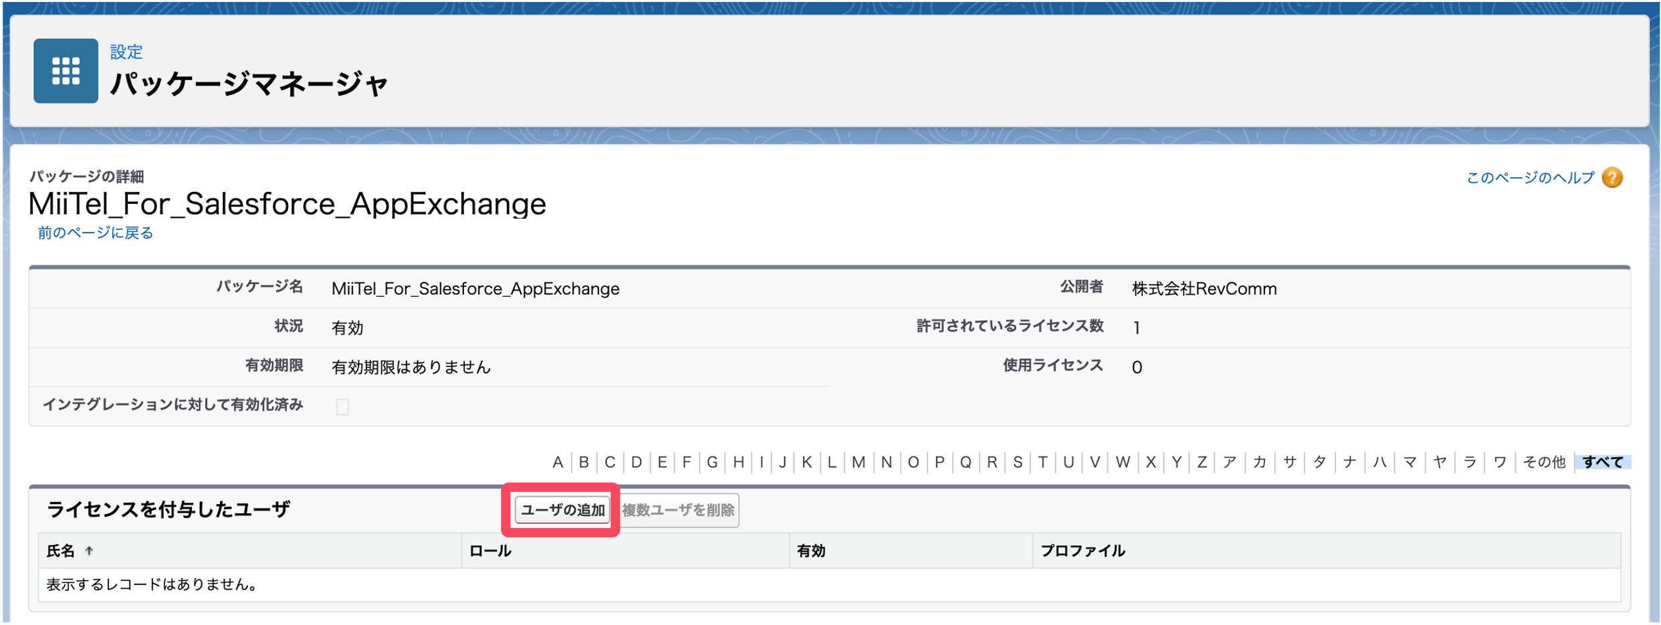Go back via 前のページに戻る link
Viewport: 1661px width, 625px height.
[95, 233]
